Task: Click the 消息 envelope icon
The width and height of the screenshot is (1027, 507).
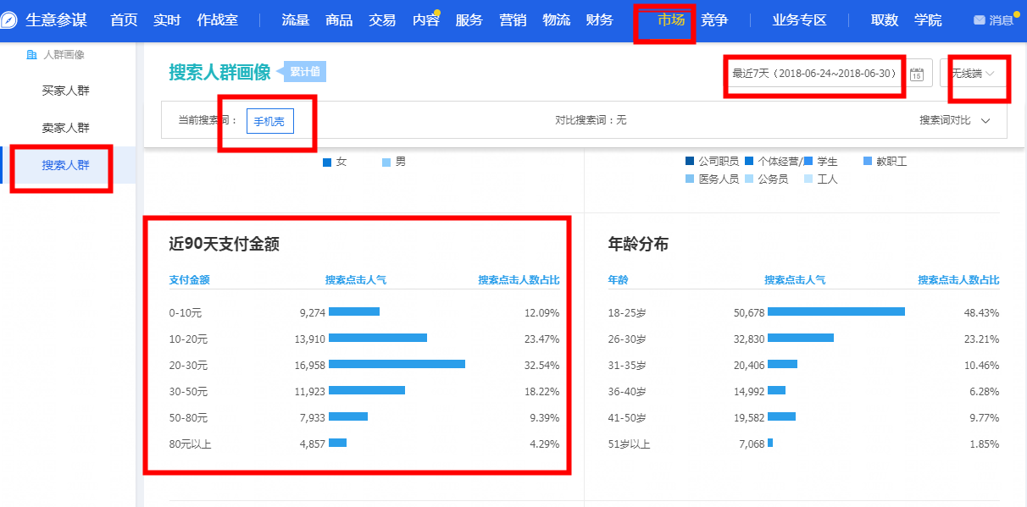Action: (980, 20)
